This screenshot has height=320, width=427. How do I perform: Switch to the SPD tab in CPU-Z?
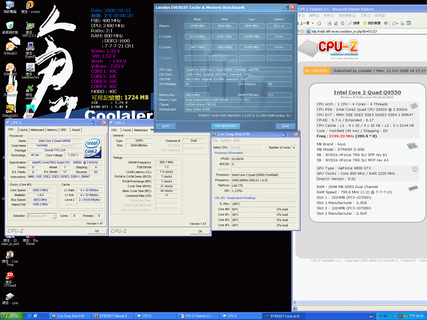click(x=63, y=130)
